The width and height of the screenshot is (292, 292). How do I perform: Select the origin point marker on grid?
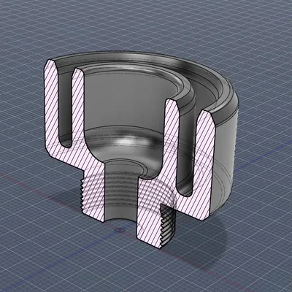tap(119, 230)
